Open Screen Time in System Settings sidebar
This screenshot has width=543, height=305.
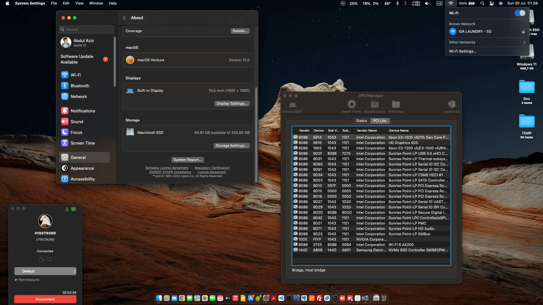click(x=84, y=143)
